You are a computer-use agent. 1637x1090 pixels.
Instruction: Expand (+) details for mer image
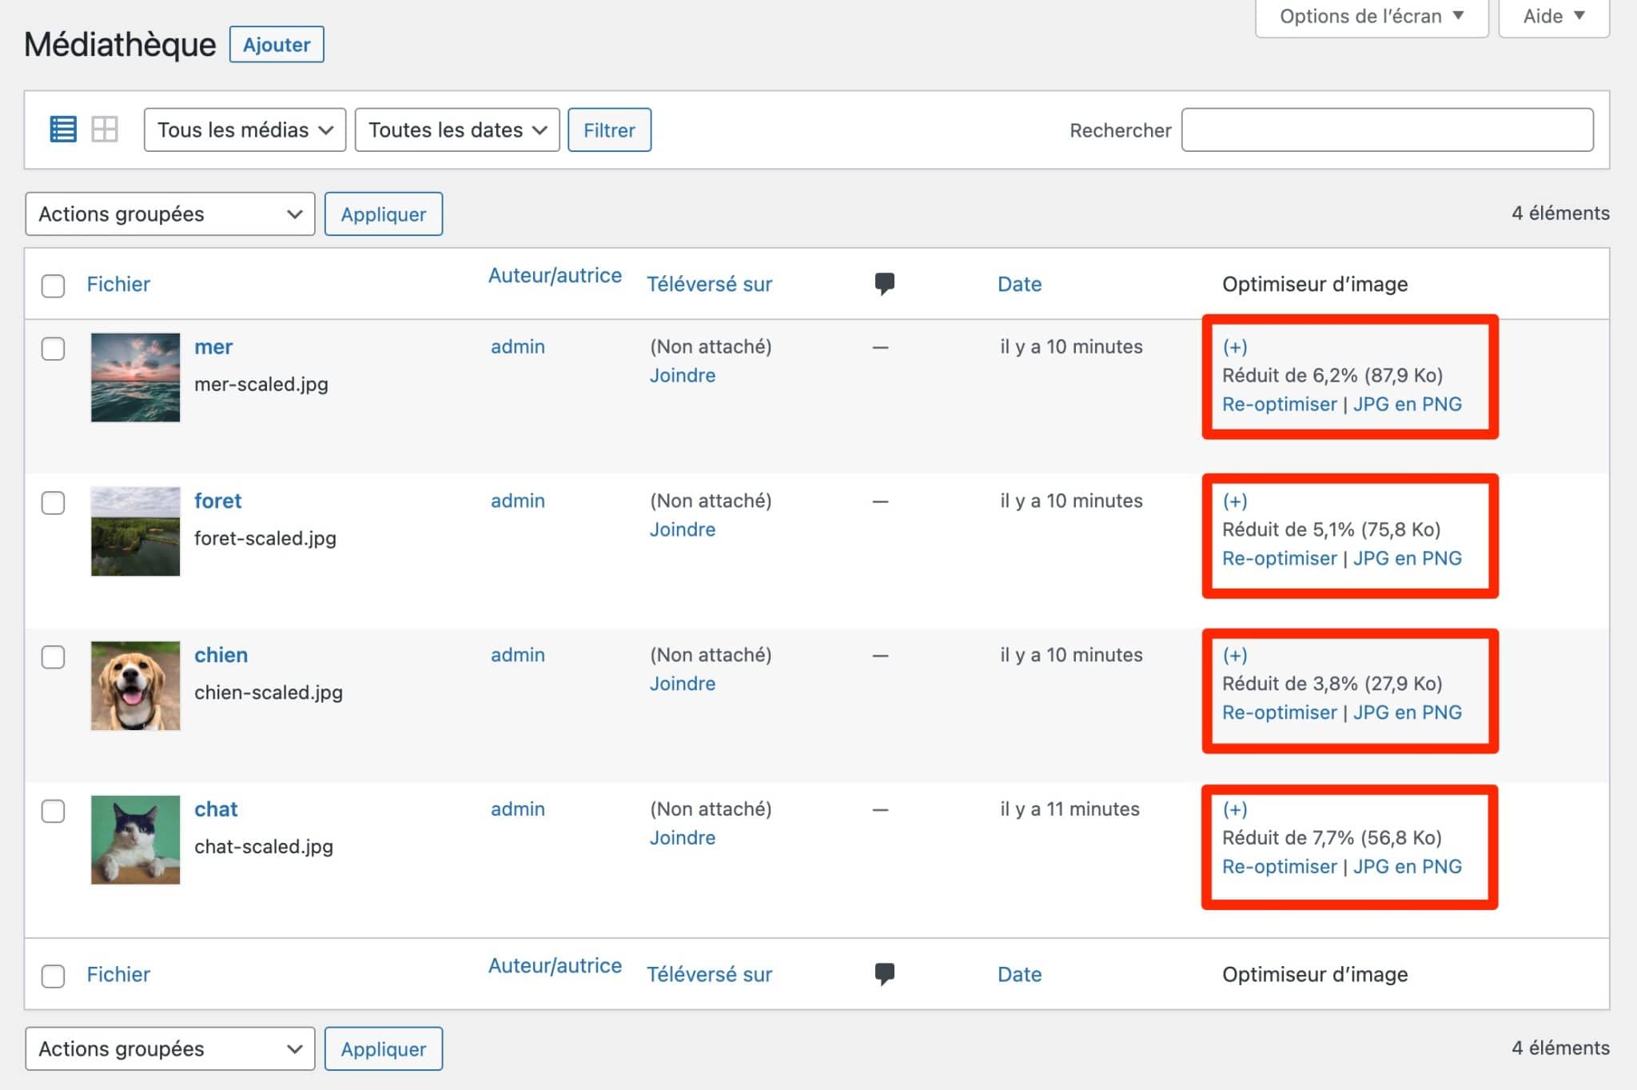pos(1234,346)
